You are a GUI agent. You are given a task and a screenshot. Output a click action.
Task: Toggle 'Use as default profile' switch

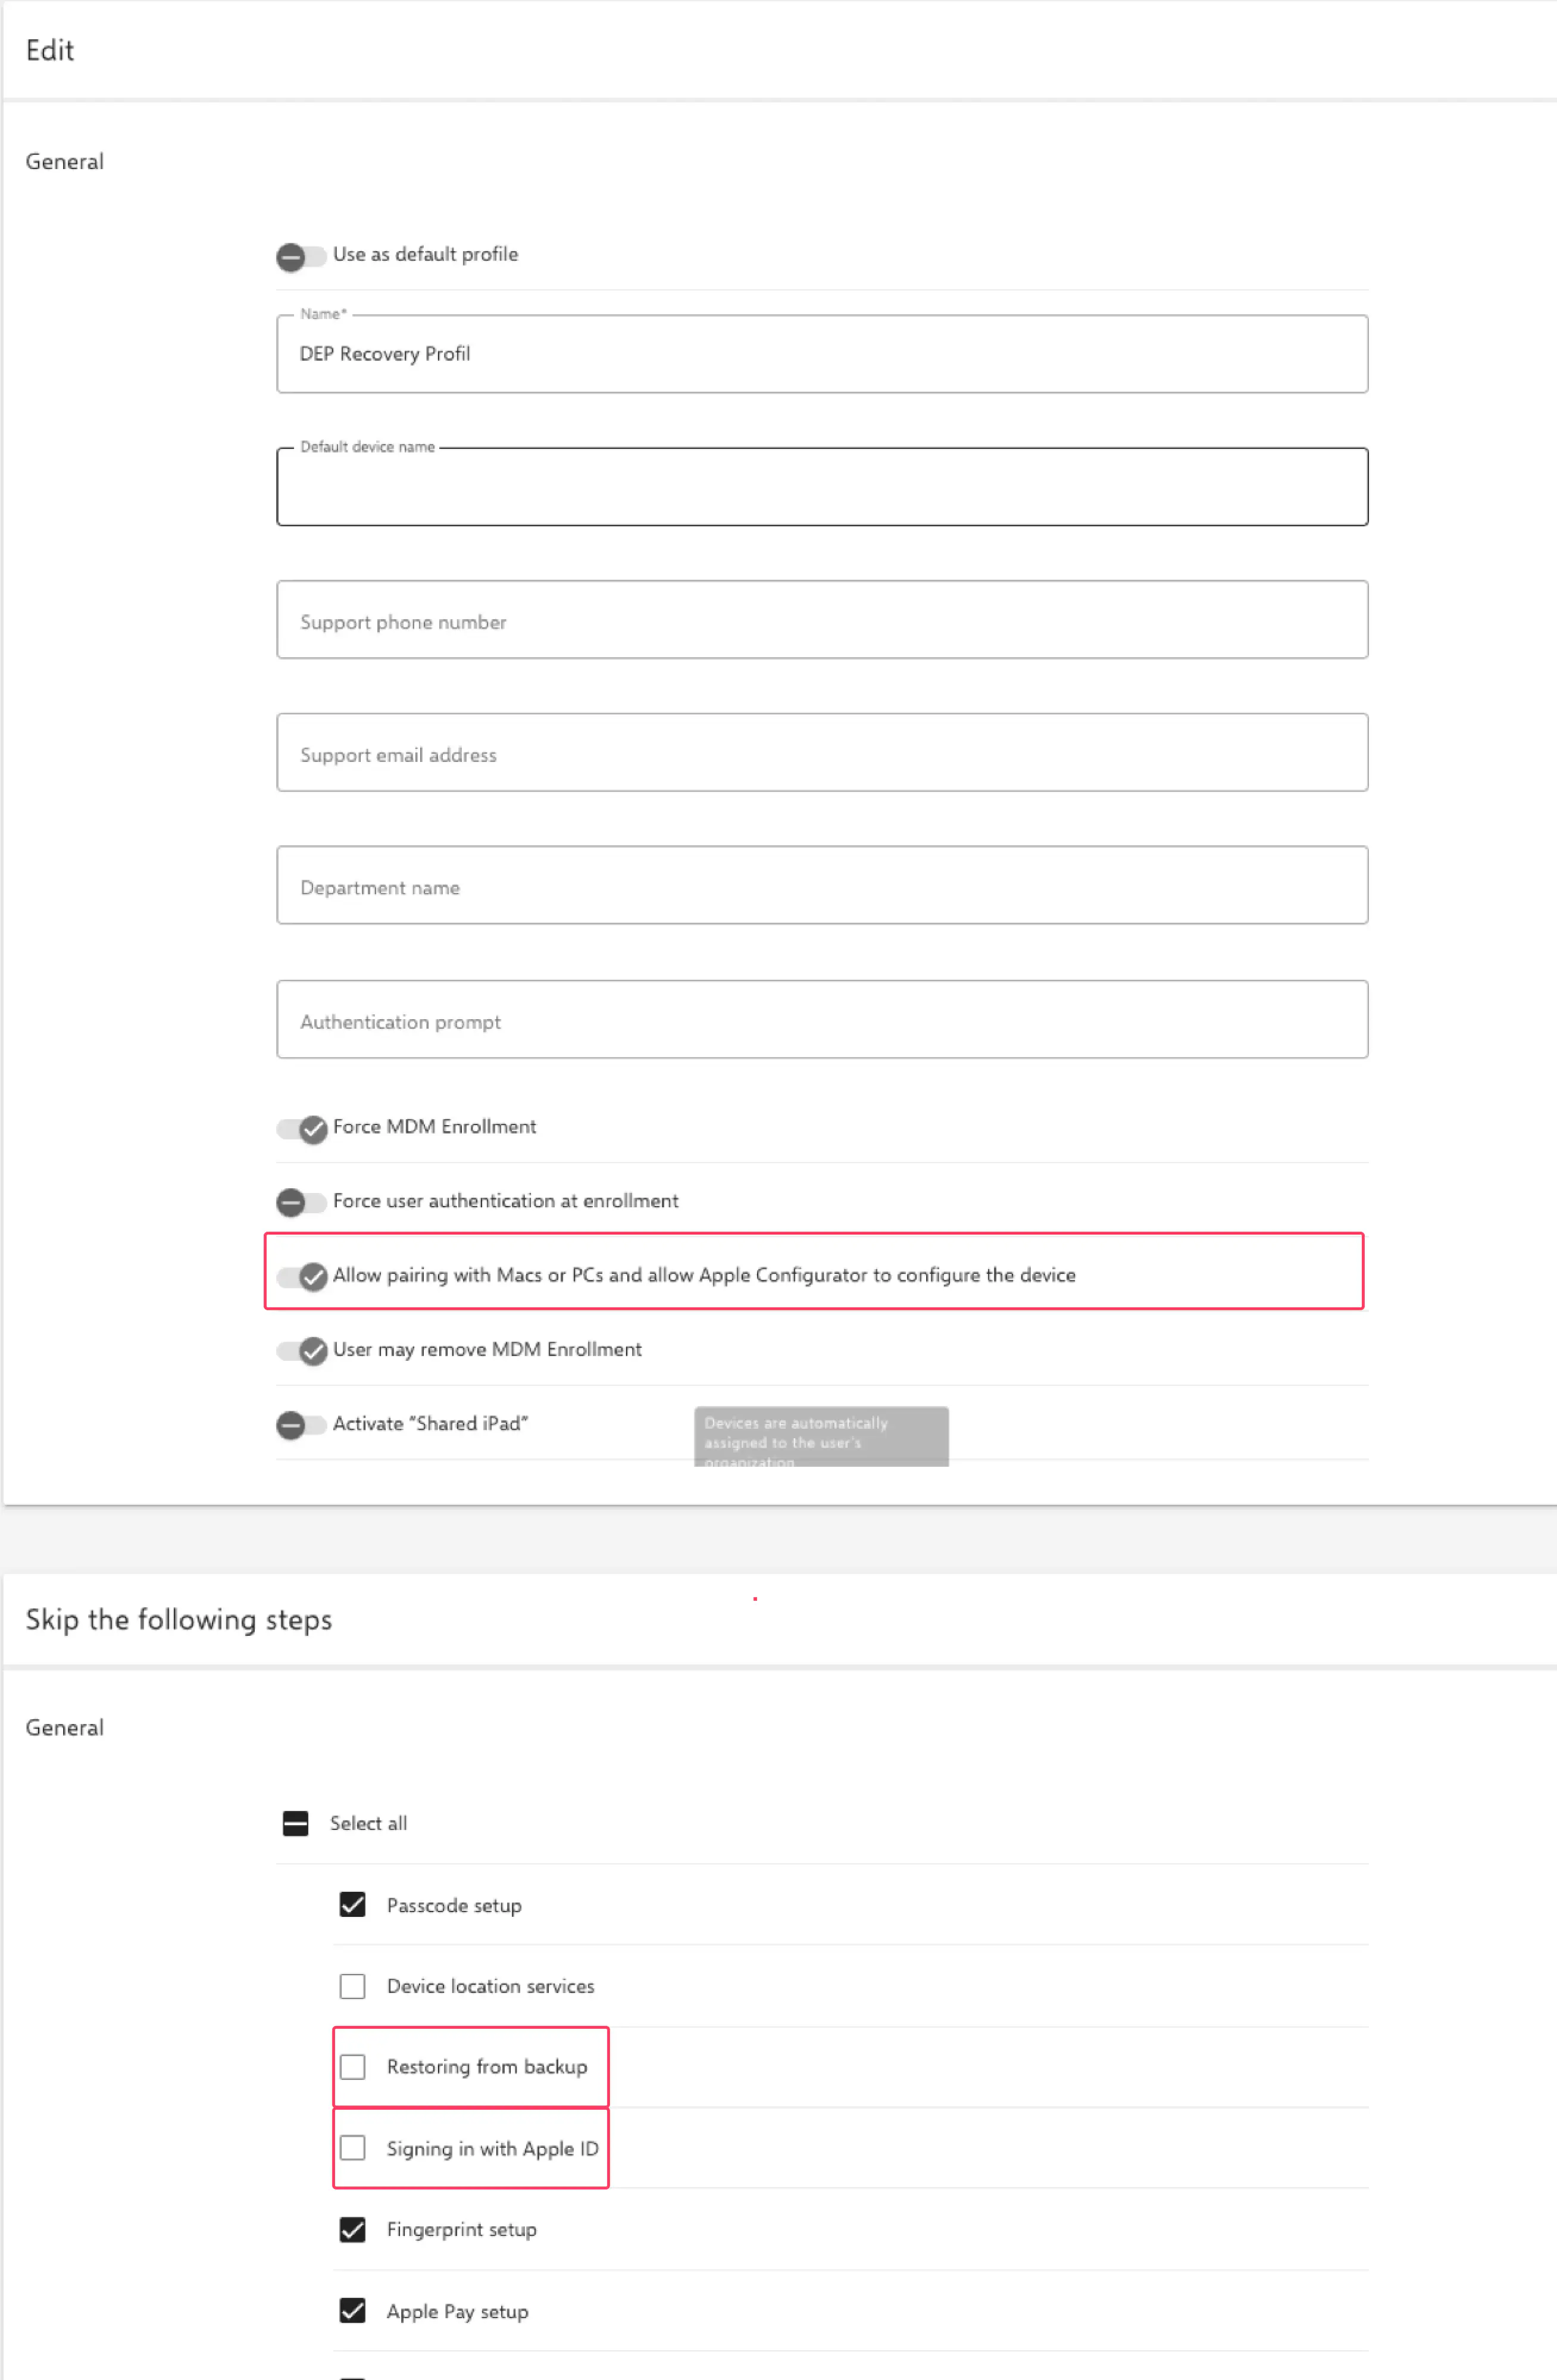pyautogui.click(x=300, y=257)
